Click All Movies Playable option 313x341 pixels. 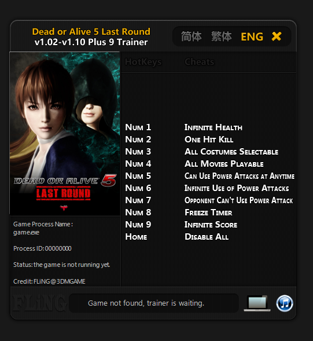point(224,164)
